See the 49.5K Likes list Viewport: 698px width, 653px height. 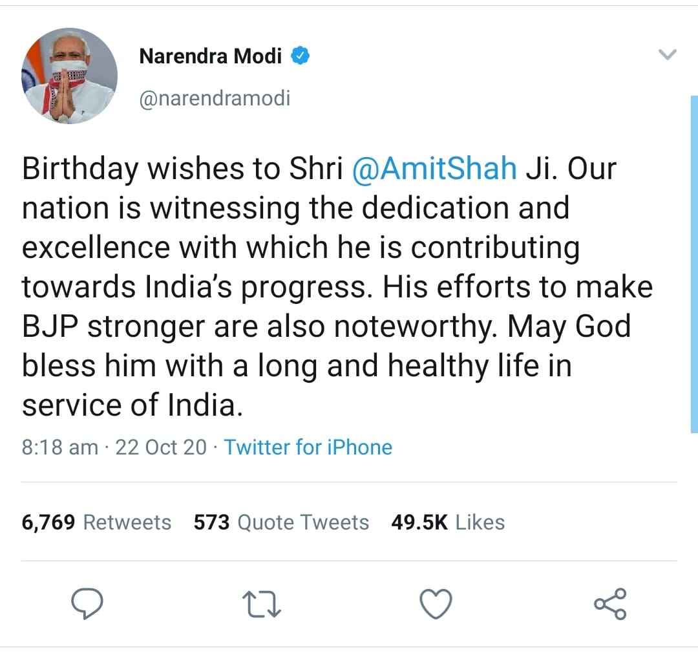447,522
